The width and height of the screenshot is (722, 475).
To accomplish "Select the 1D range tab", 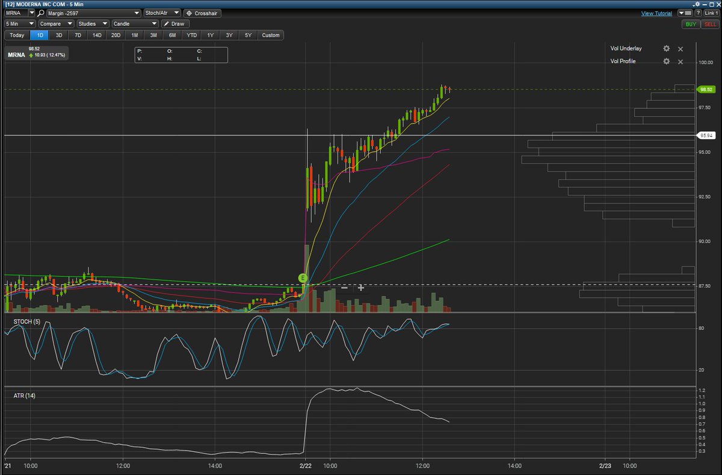I will (40, 35).
